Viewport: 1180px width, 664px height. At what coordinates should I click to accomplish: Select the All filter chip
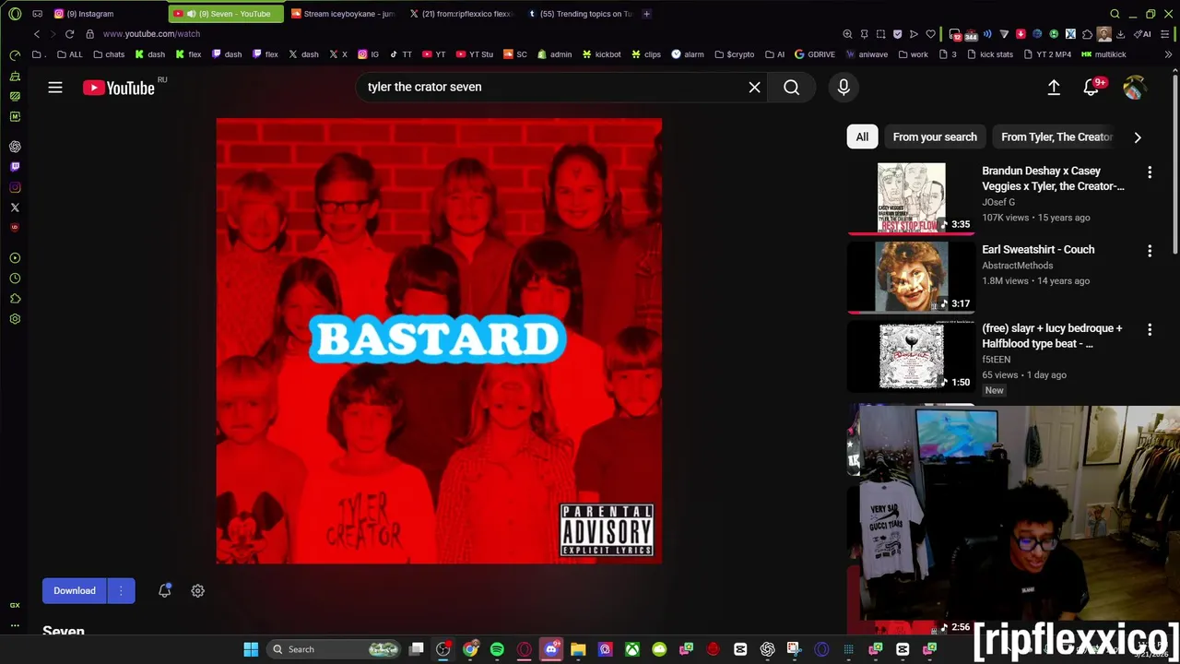tap(862, 136)
